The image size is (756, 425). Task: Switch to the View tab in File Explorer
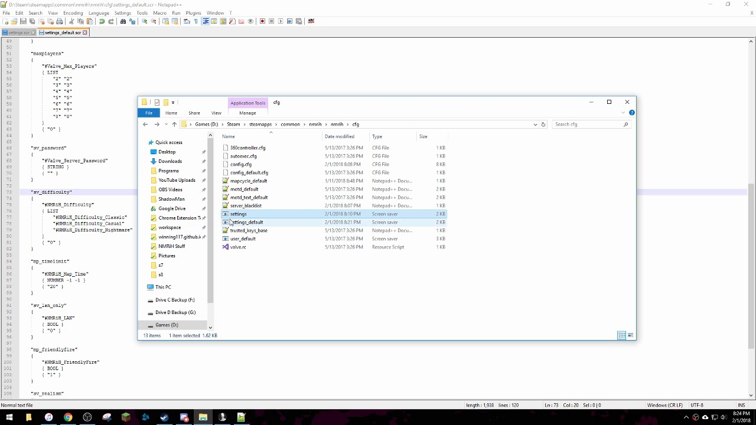click(x=216, y=113)
